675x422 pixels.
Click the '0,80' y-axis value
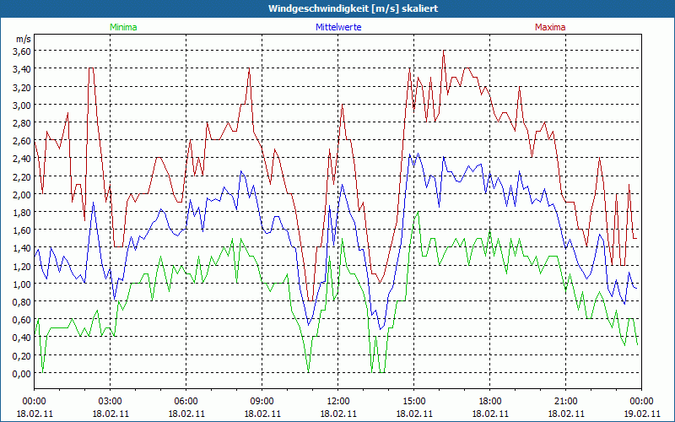tap(22, 301)
